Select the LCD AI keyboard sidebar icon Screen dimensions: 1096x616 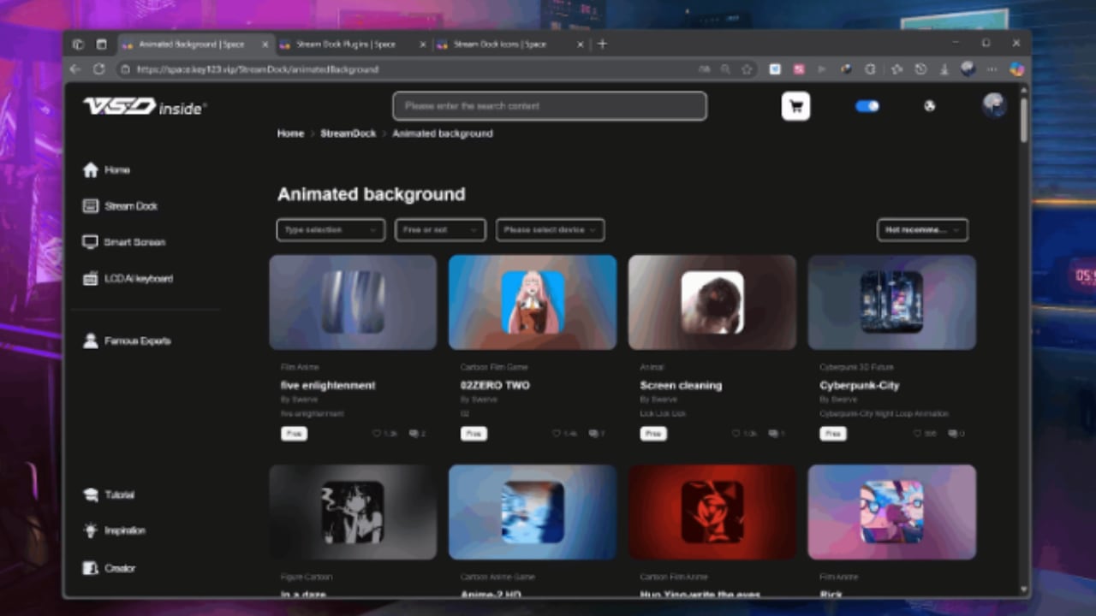point(138,278)
